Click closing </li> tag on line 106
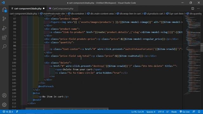The height and width of the screenshot is (114, 203). click(x=42, y=83)
